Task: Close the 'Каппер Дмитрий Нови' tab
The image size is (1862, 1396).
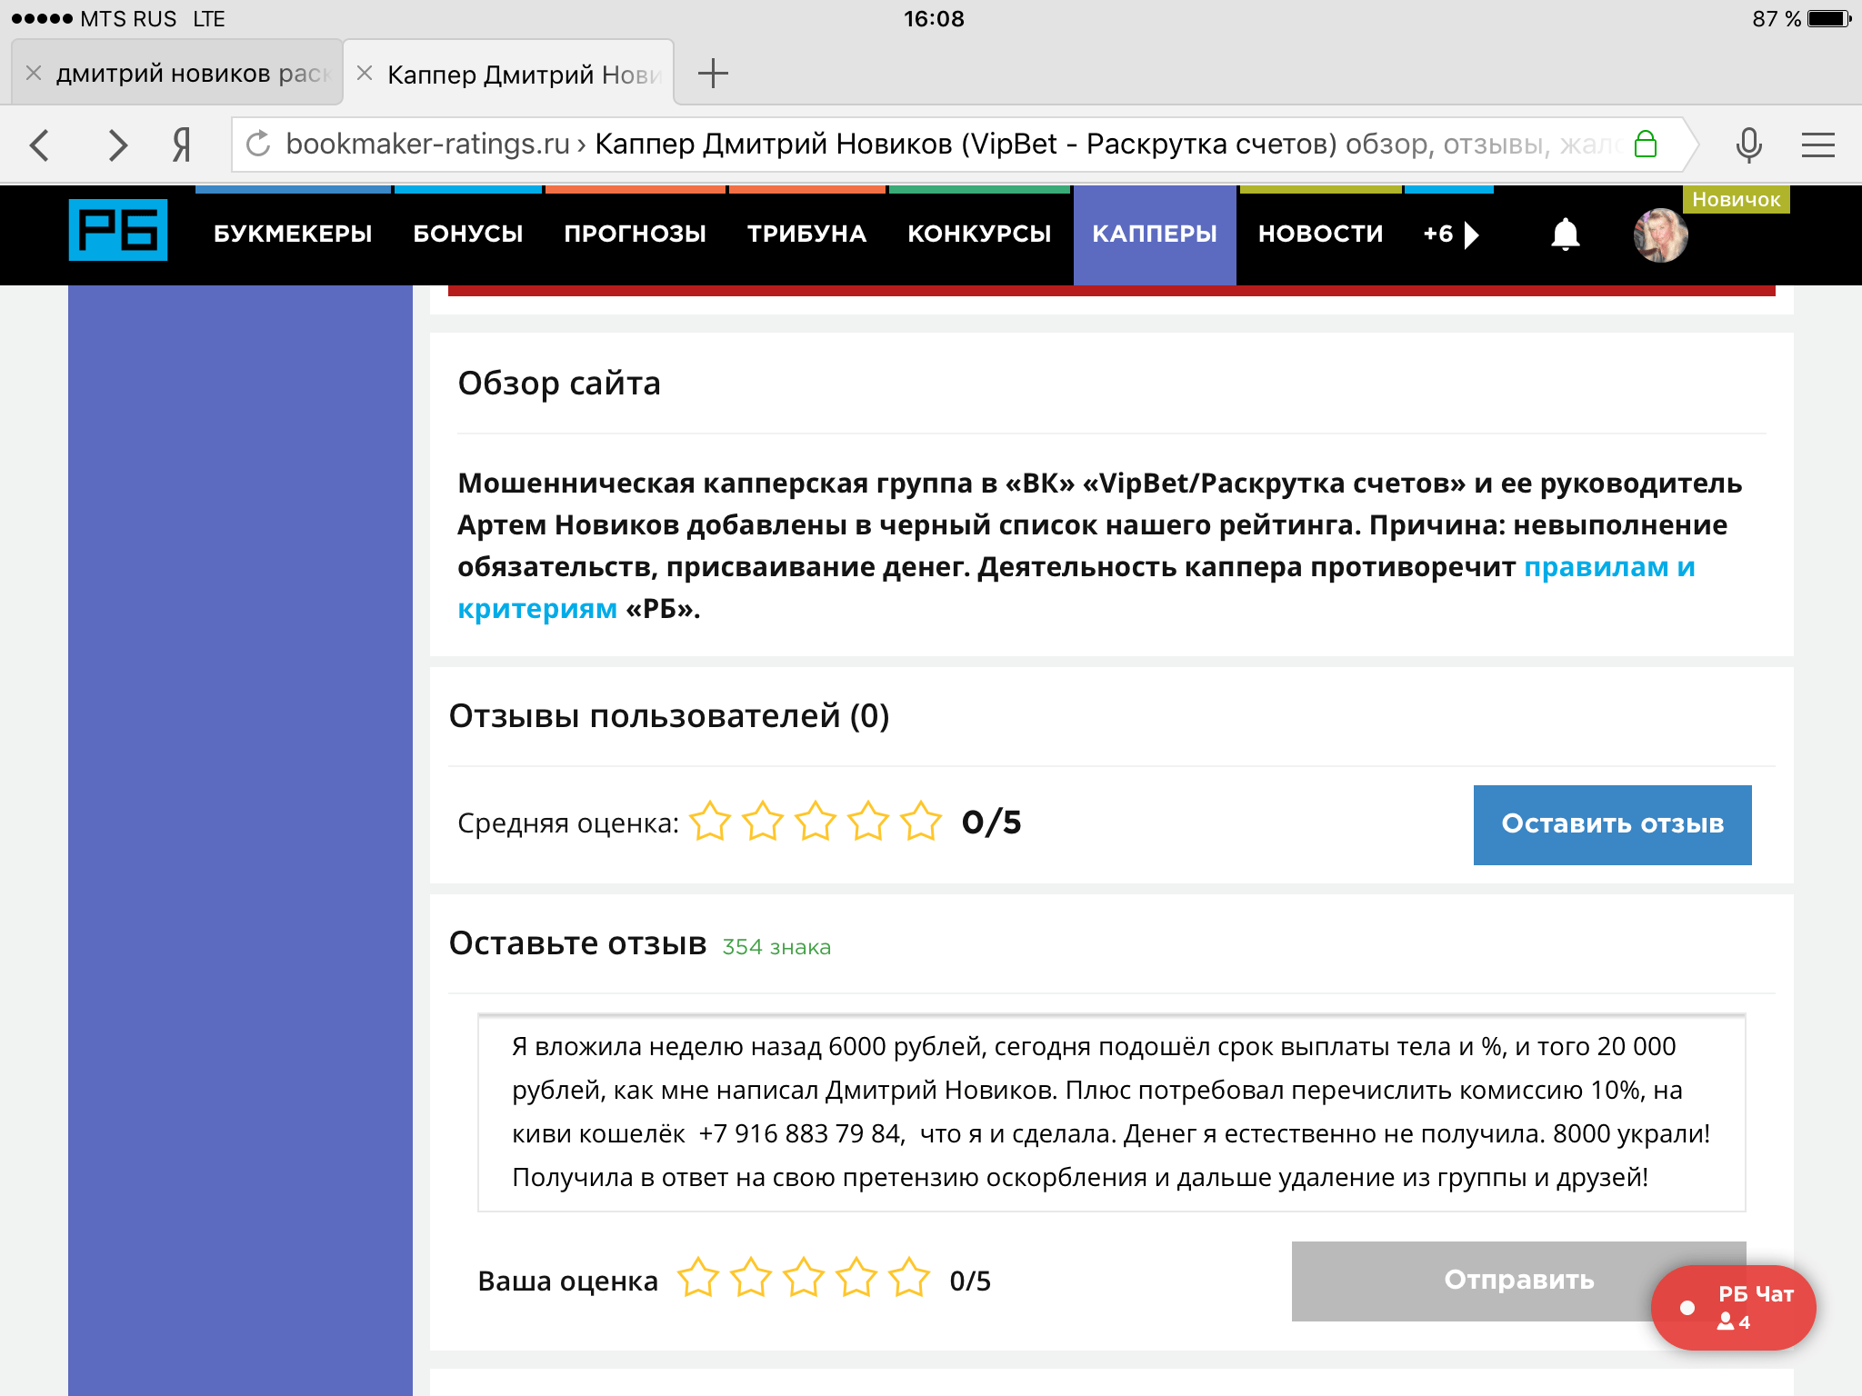Action: tap(365, 73)
